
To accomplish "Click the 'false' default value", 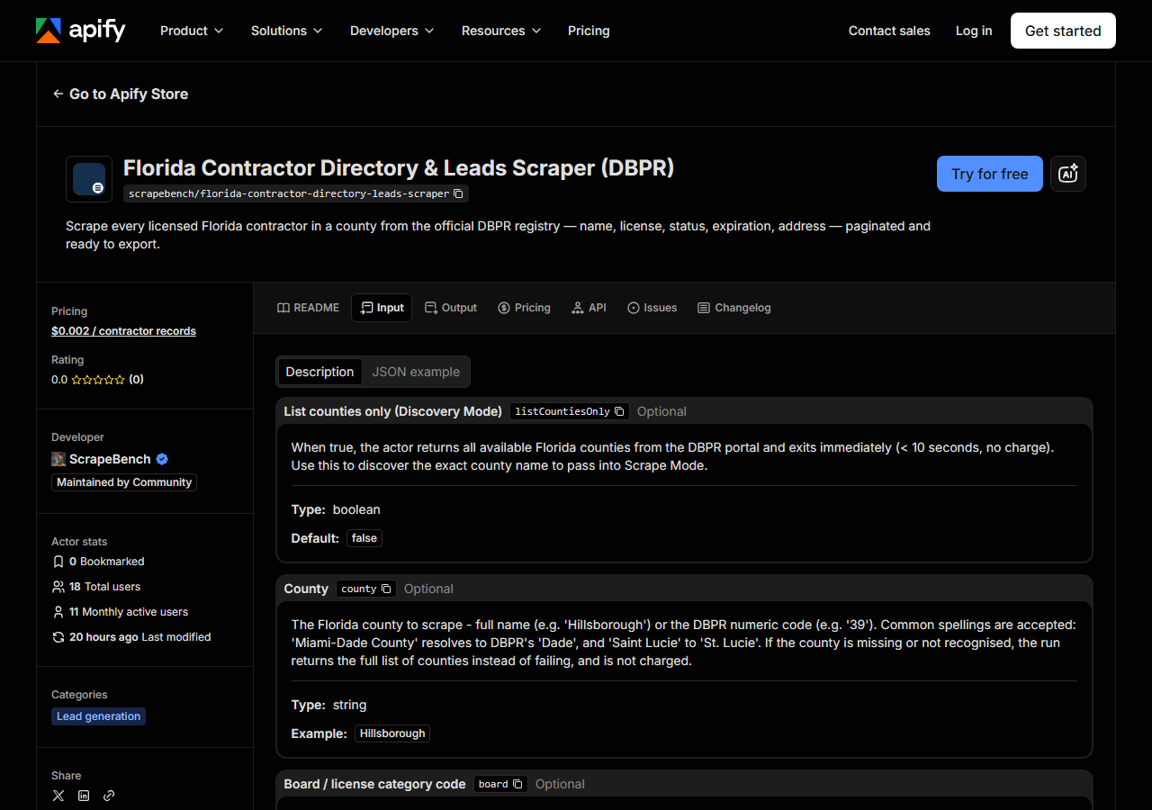I will click(364, 538).
